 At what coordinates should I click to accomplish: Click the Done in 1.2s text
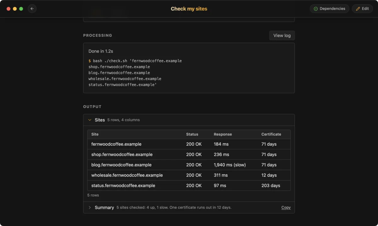pyautogui.click(x=101, y=51)
